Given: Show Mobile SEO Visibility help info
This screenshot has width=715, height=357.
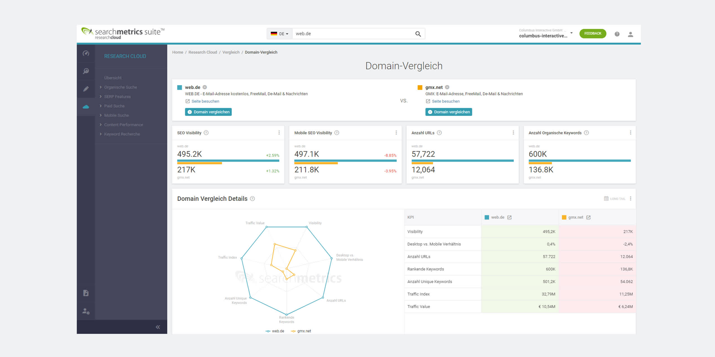Looking at the screenshot, I should pos(337,133).
